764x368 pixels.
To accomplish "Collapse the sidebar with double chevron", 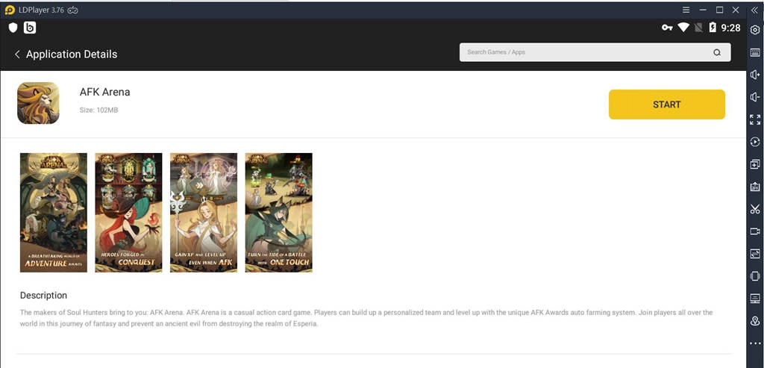I will pos(755,10).
